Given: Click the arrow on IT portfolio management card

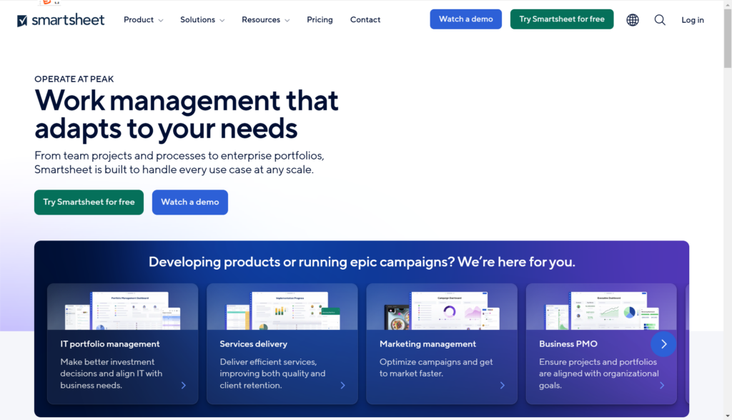Looking at the screenshot, I should (184, 385).
